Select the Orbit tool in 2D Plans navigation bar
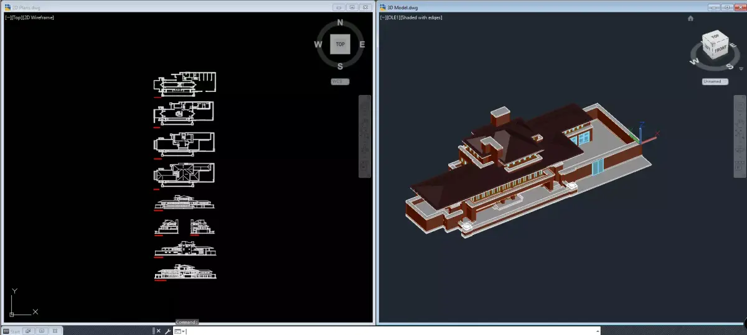This screenshot has height=335, width=747. click(365, 149)
